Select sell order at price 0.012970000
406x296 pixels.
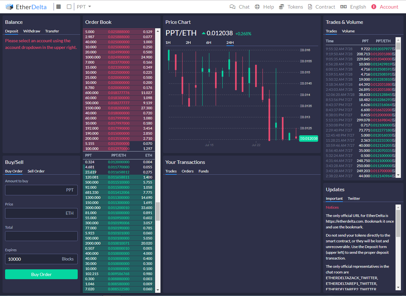119,149
